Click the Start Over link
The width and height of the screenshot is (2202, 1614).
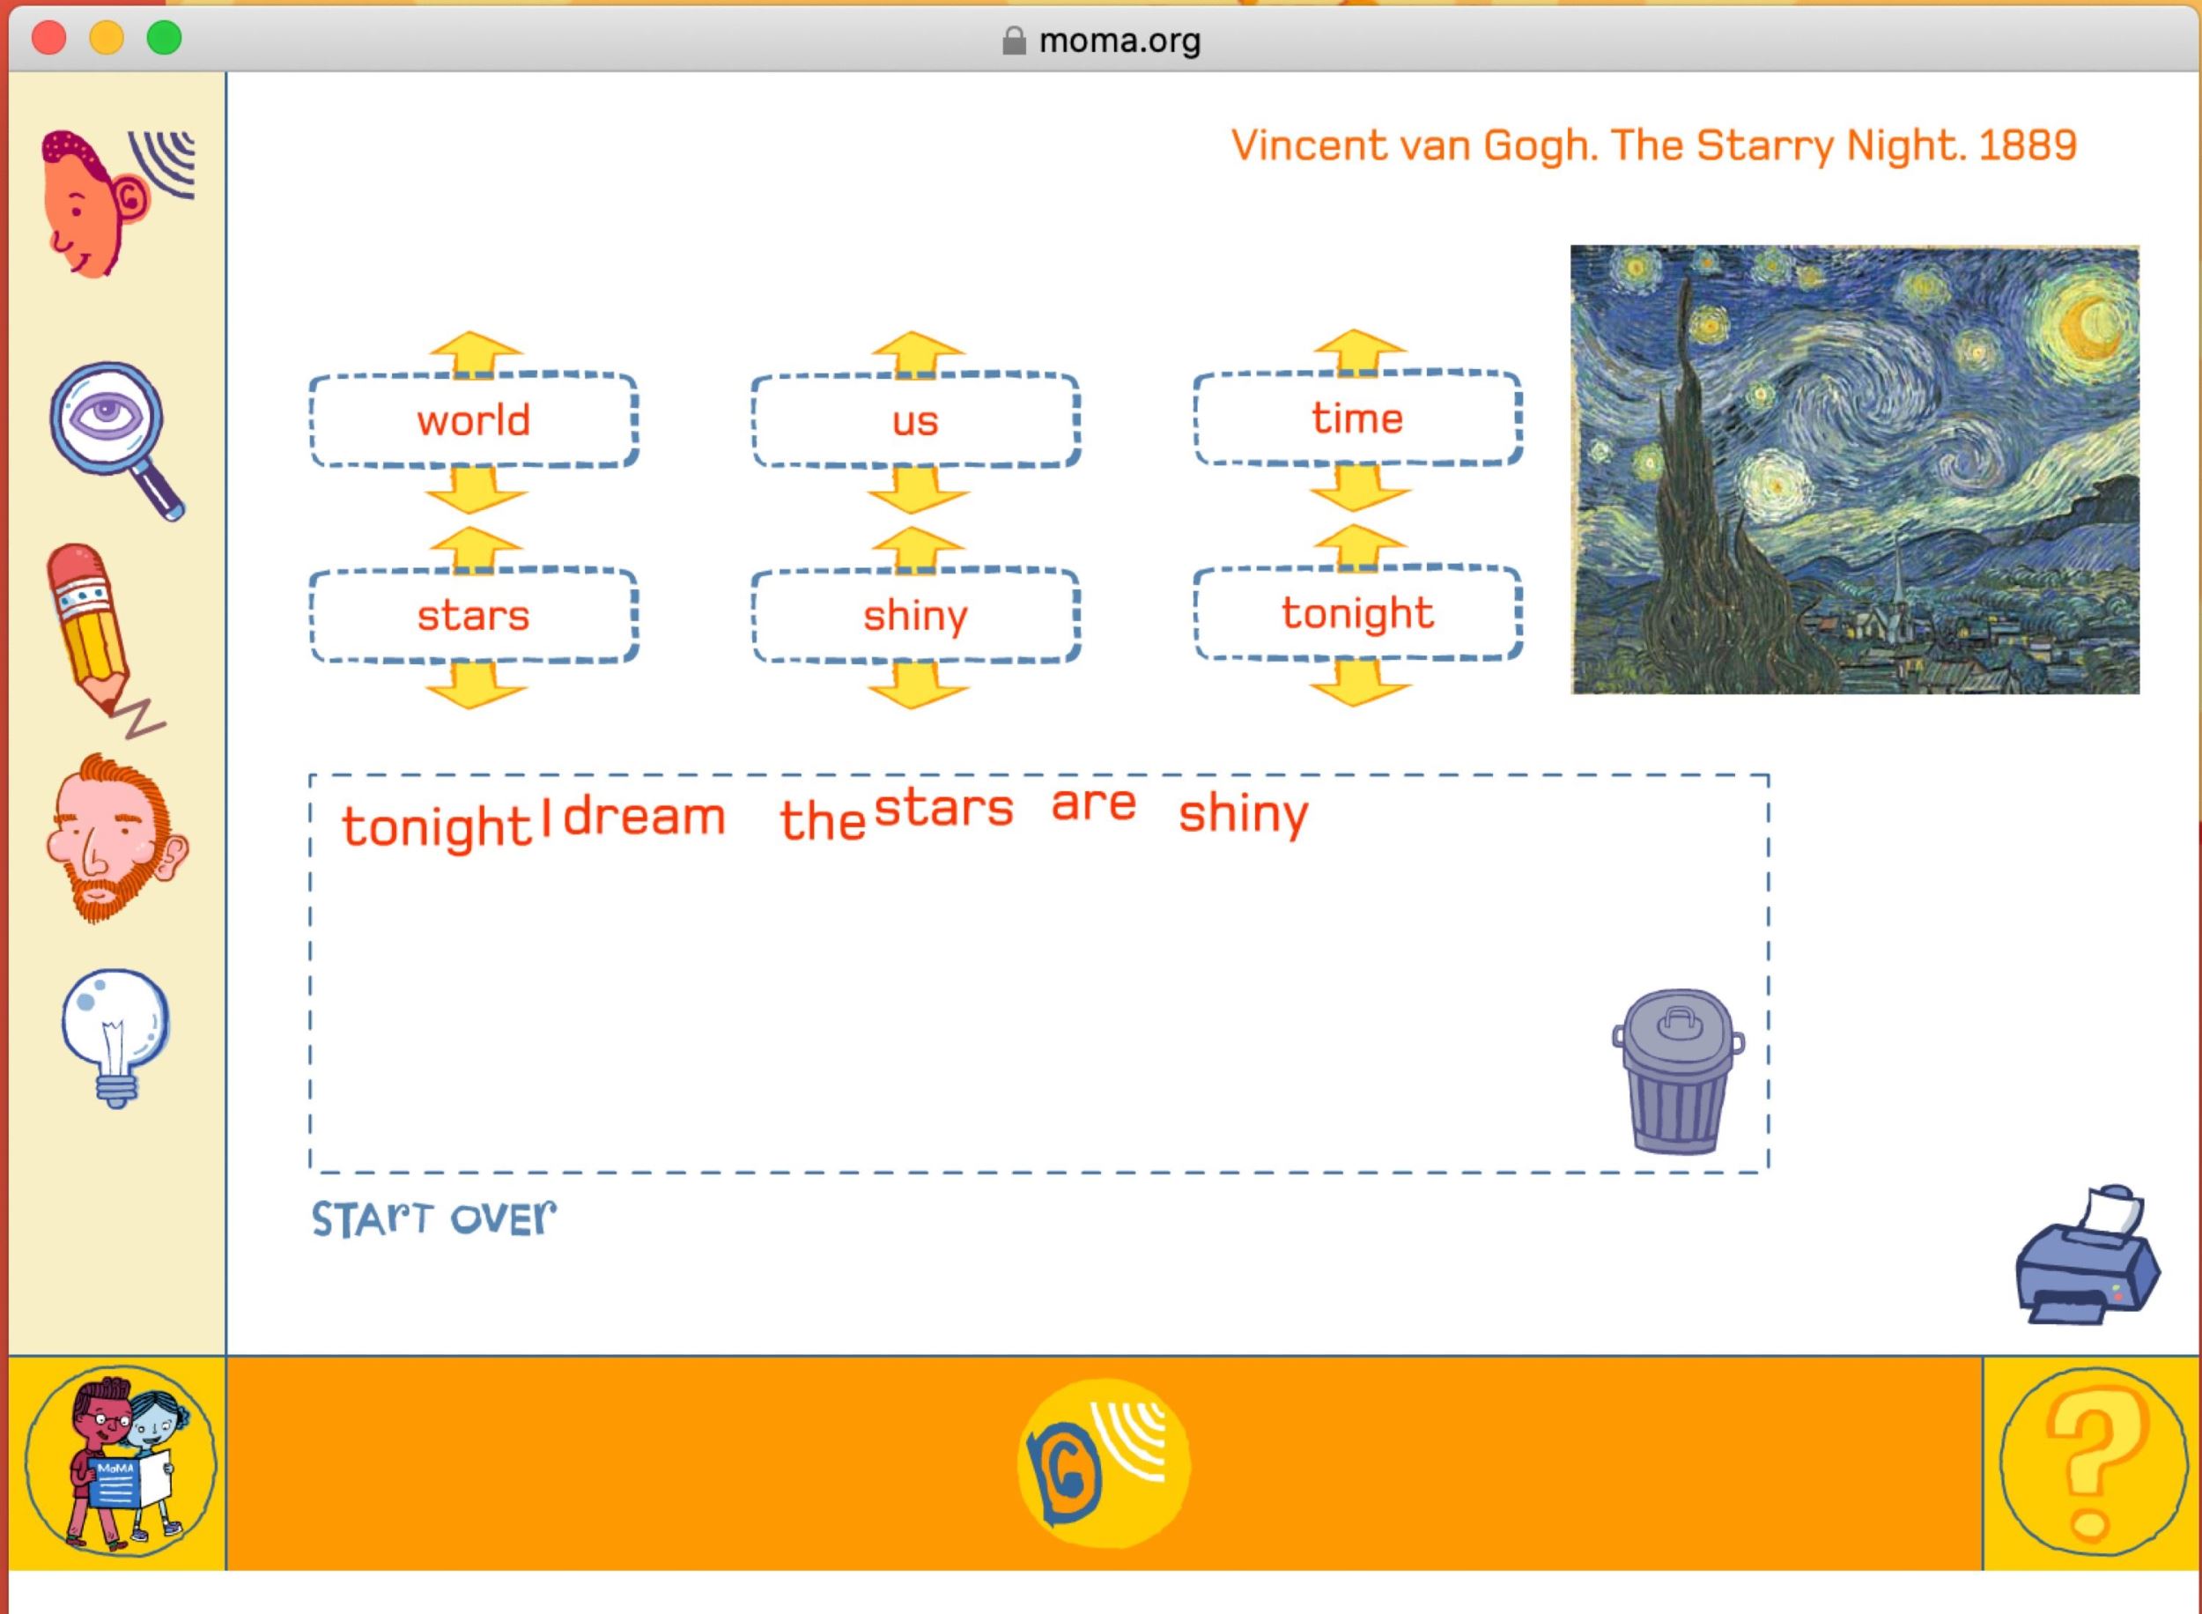point(433,1218)
